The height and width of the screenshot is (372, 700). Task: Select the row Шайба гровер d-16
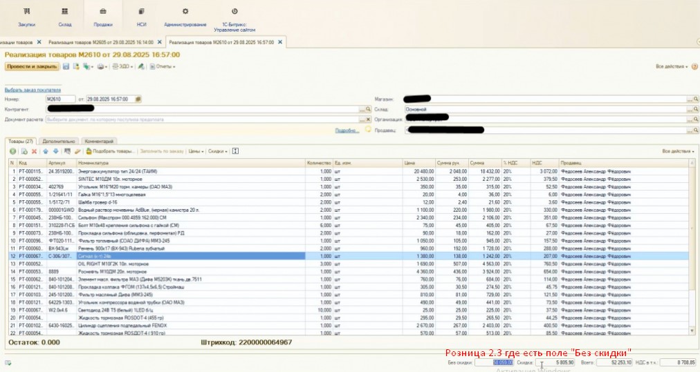pyautogui.click(x=348, y=202)
